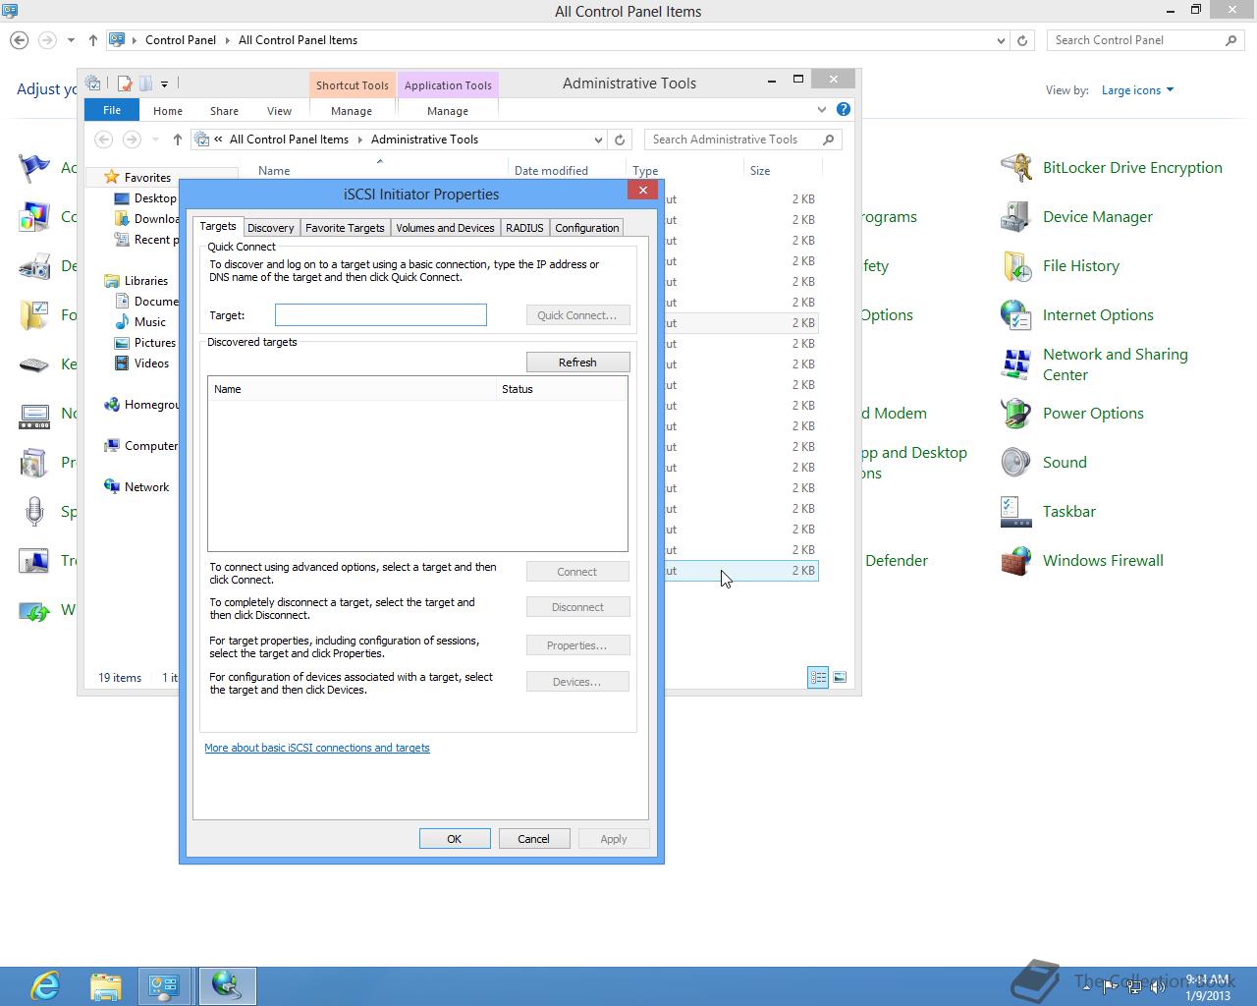
Task: Open the File ribbon menu
Action: [x=112, y=110]
